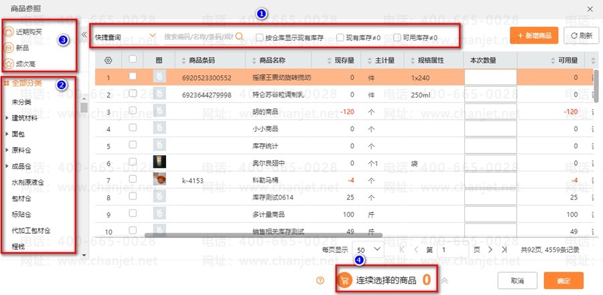Click 新增商品 button

click(534, 35)
